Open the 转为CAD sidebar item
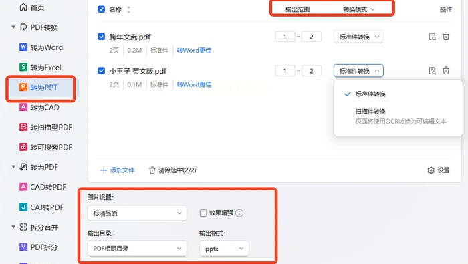468x264 pixels. point(45,108)
